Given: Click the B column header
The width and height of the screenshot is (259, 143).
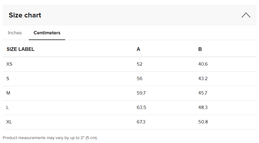Looking at the screenshot, I should click(x=200, y=49).
